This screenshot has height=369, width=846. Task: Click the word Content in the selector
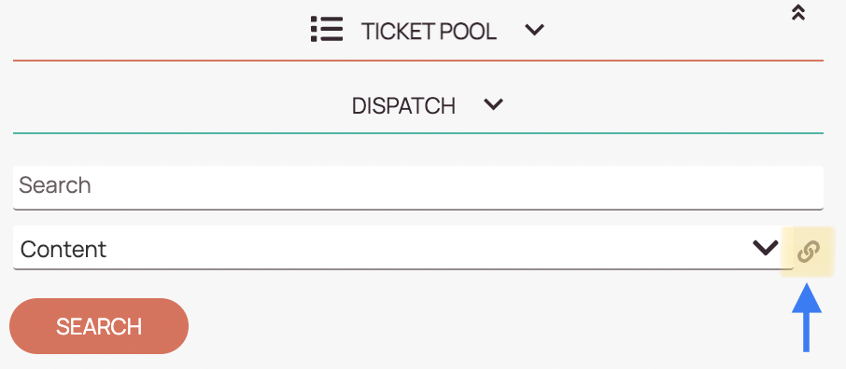63,249
